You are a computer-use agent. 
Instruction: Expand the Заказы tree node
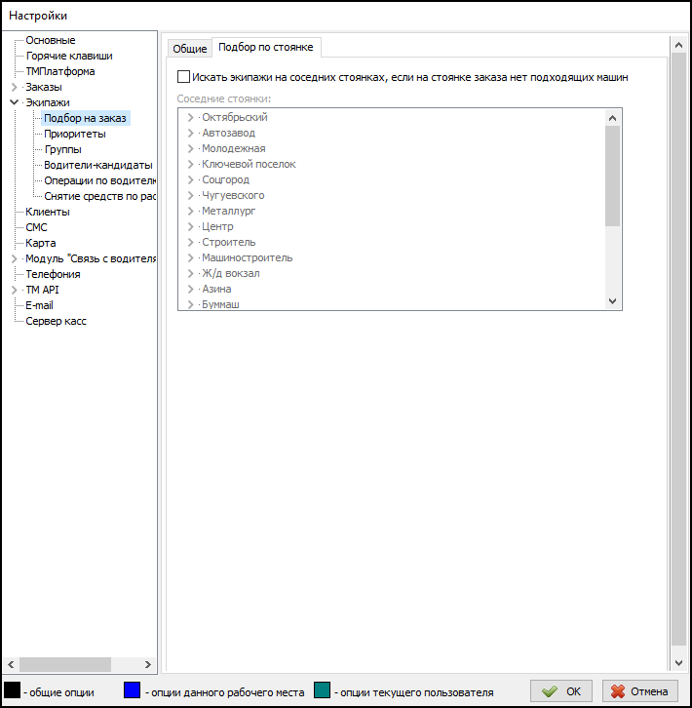14,87
